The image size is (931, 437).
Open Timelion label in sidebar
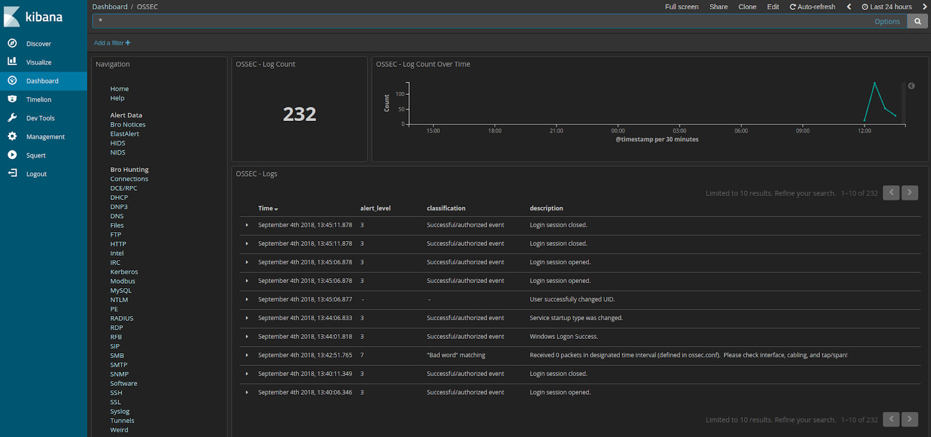(38, 99)
